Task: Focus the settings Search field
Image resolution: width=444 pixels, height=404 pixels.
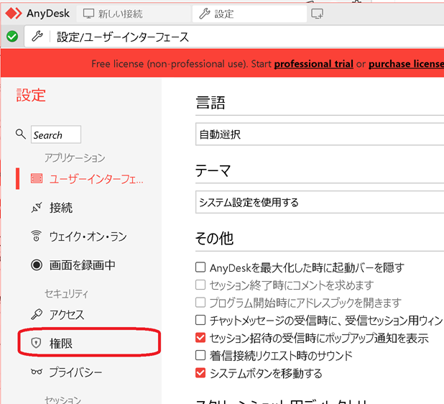Action: [56, 134]
